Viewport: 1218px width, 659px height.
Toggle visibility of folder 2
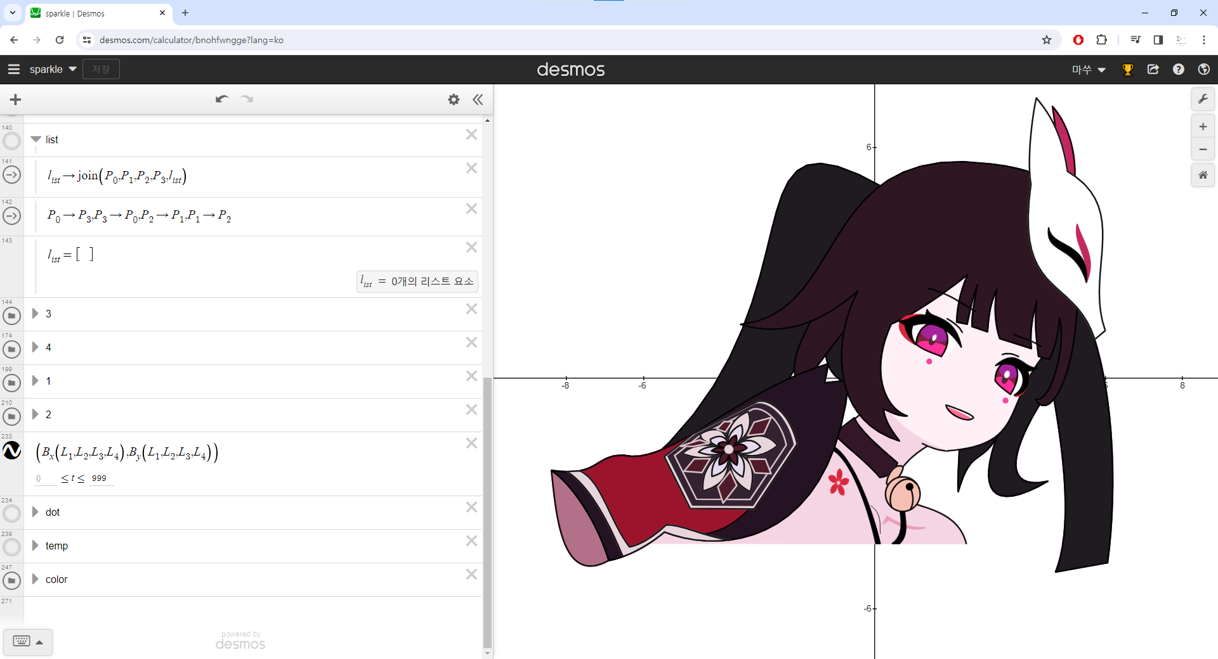[11, 416]
